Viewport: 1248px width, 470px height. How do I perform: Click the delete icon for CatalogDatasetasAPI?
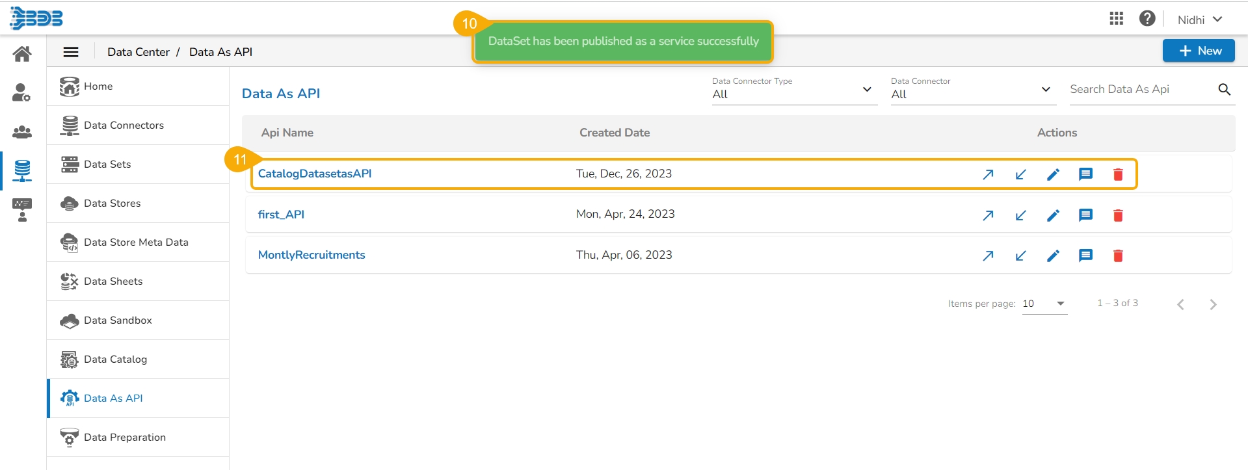coord(1118,174)
